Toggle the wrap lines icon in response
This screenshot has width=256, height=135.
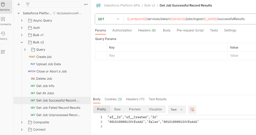(x=192, y=110)
